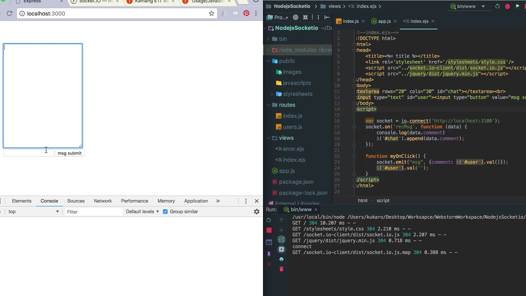Switch to the Kamang's IT Blog tab
This screenshot has width=526, height=296.
[150, 2]
